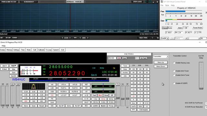Toggle the SP+WF view button

pos(8,38)
